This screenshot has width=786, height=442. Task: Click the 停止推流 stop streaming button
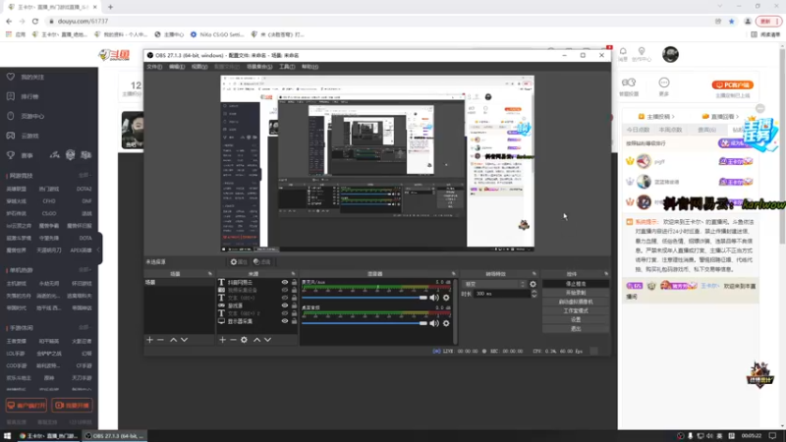576,284
